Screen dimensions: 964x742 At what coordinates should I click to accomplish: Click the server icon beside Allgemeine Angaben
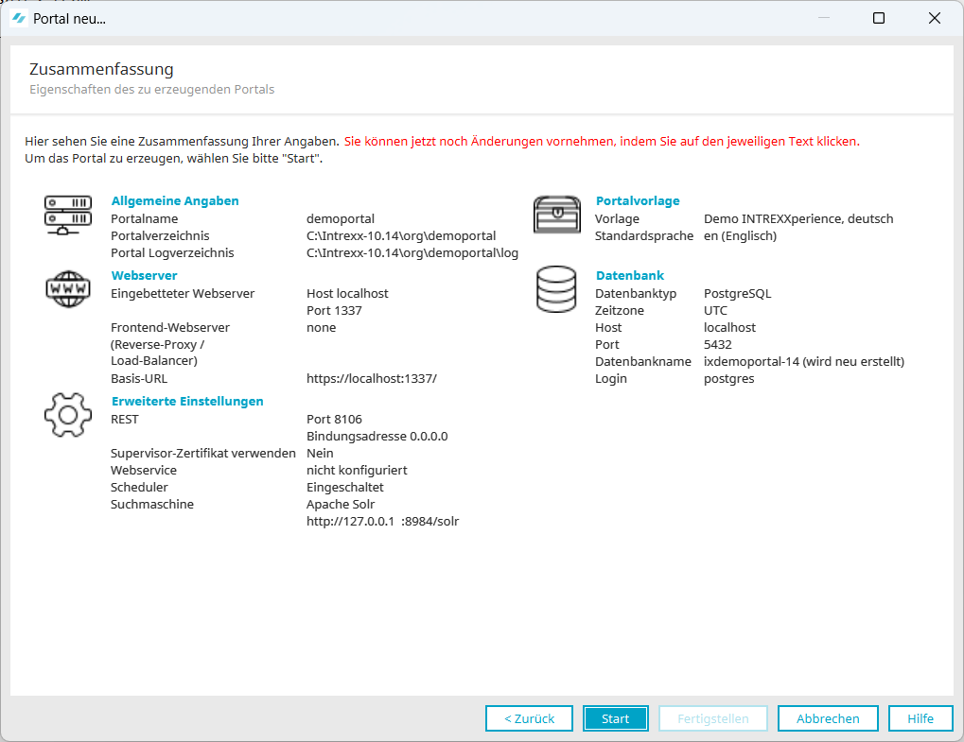(x=68, y=215)
